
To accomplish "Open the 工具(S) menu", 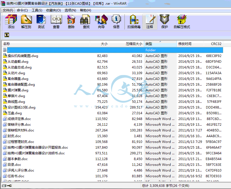I will click(x=37, y=10).
